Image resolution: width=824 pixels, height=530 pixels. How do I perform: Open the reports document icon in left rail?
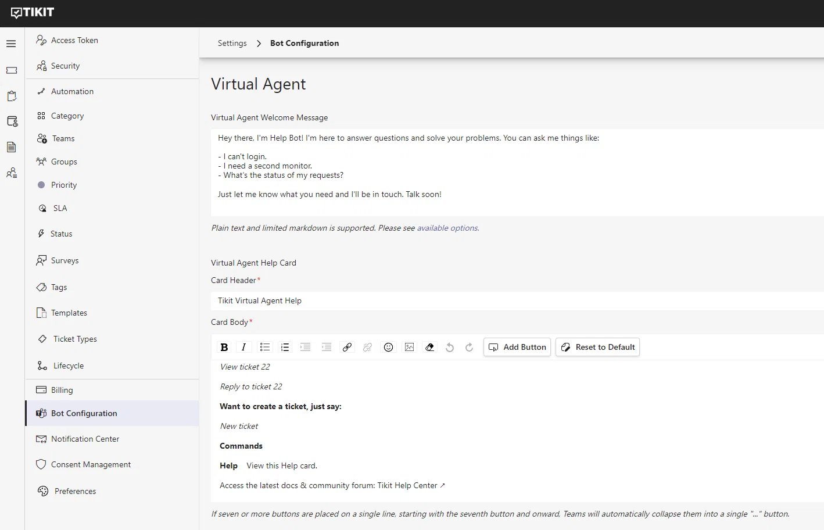11,147
